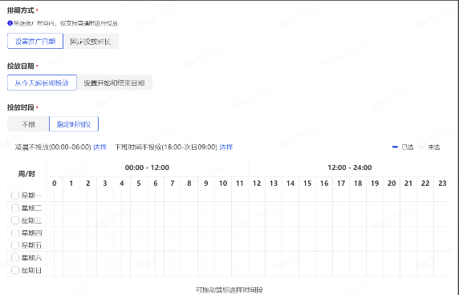Image resolution: width=459 pixels, height=295 pixels.
Task: Click the 已选 blue legend marker
Action: click(x=395, y=147)
